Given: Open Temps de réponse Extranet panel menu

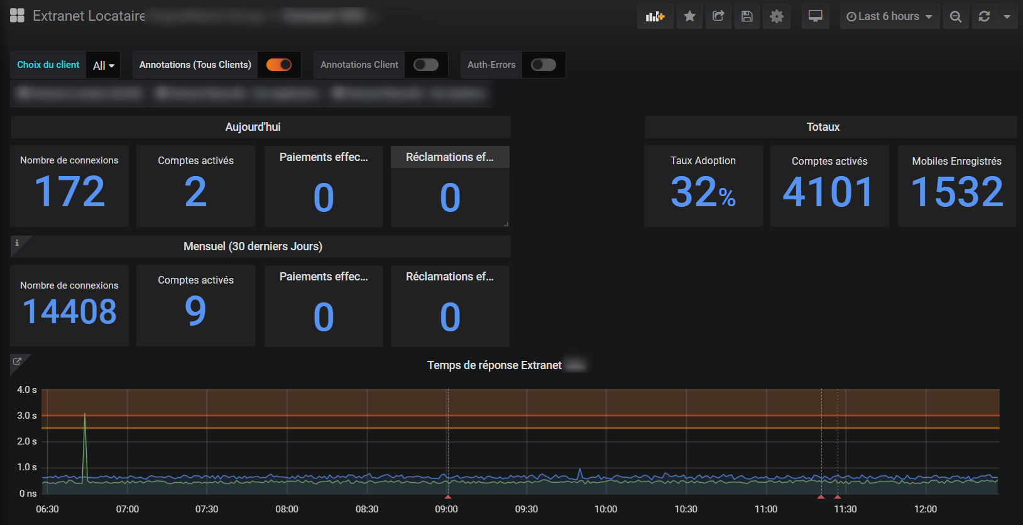Looking at the screenshot, I should pyautogui.click(x=494, y=365).
